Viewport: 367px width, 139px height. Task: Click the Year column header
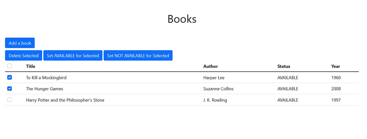pos(336,66)
